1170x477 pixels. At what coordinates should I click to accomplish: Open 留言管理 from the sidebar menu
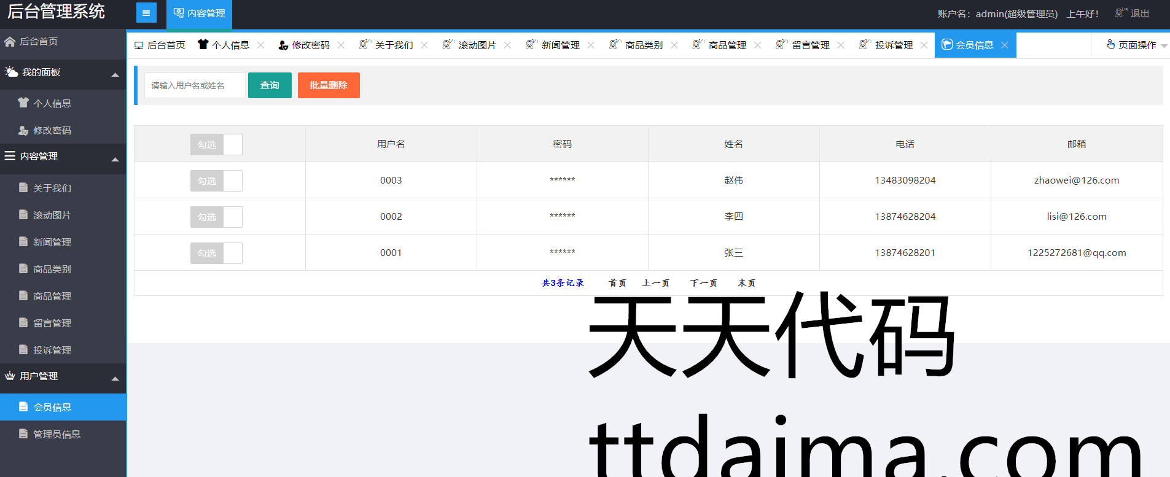pos(52,323)
